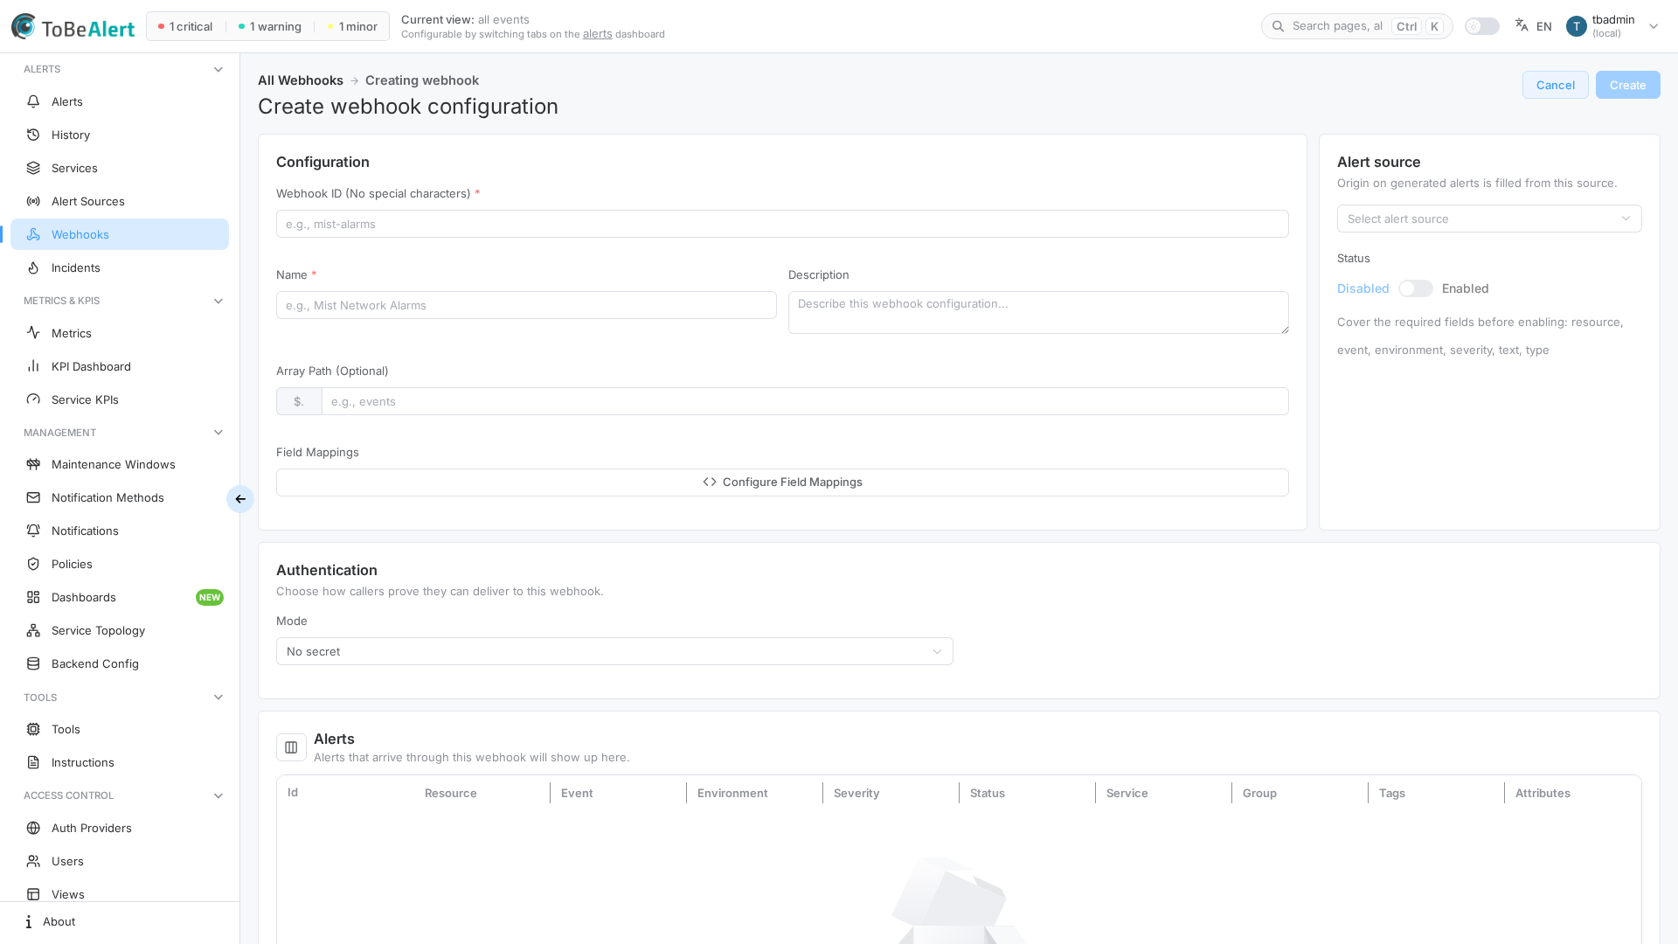
Task: Follow the alerts dashboard link in header
Action: click(598, 34)
